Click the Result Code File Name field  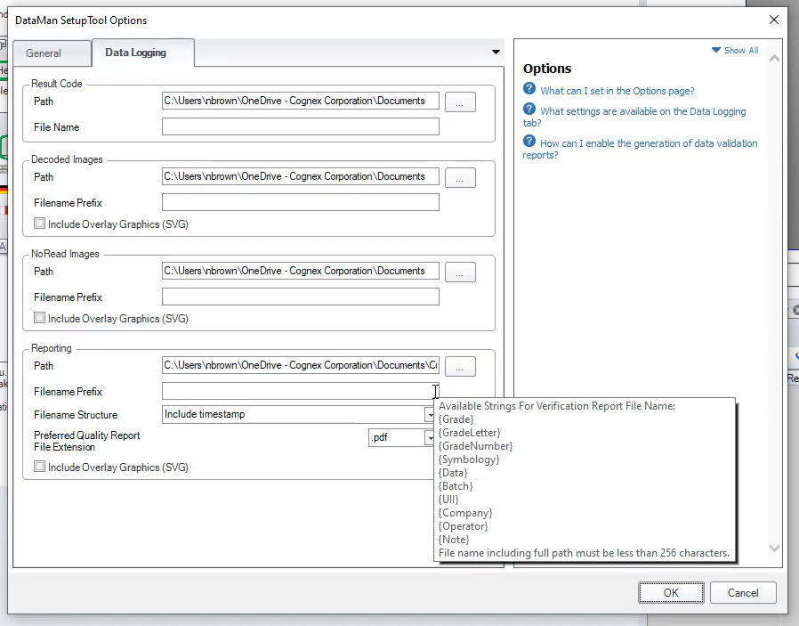pyautogui.click(x=300, y=126)
